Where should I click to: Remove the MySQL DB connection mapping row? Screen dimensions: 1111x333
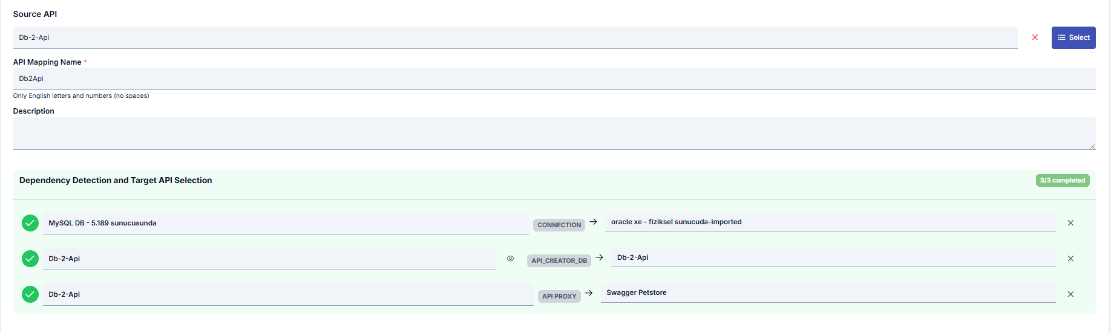[x=1070, y=223]
